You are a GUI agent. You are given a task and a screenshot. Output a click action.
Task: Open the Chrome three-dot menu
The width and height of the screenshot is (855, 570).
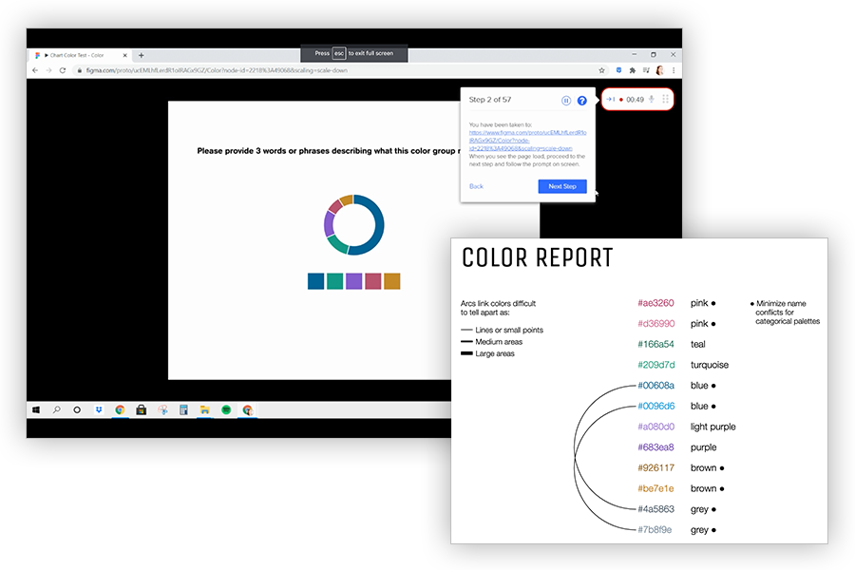[674, 70]
